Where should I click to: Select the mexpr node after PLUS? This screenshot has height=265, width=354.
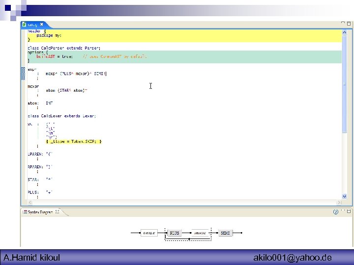200,233
